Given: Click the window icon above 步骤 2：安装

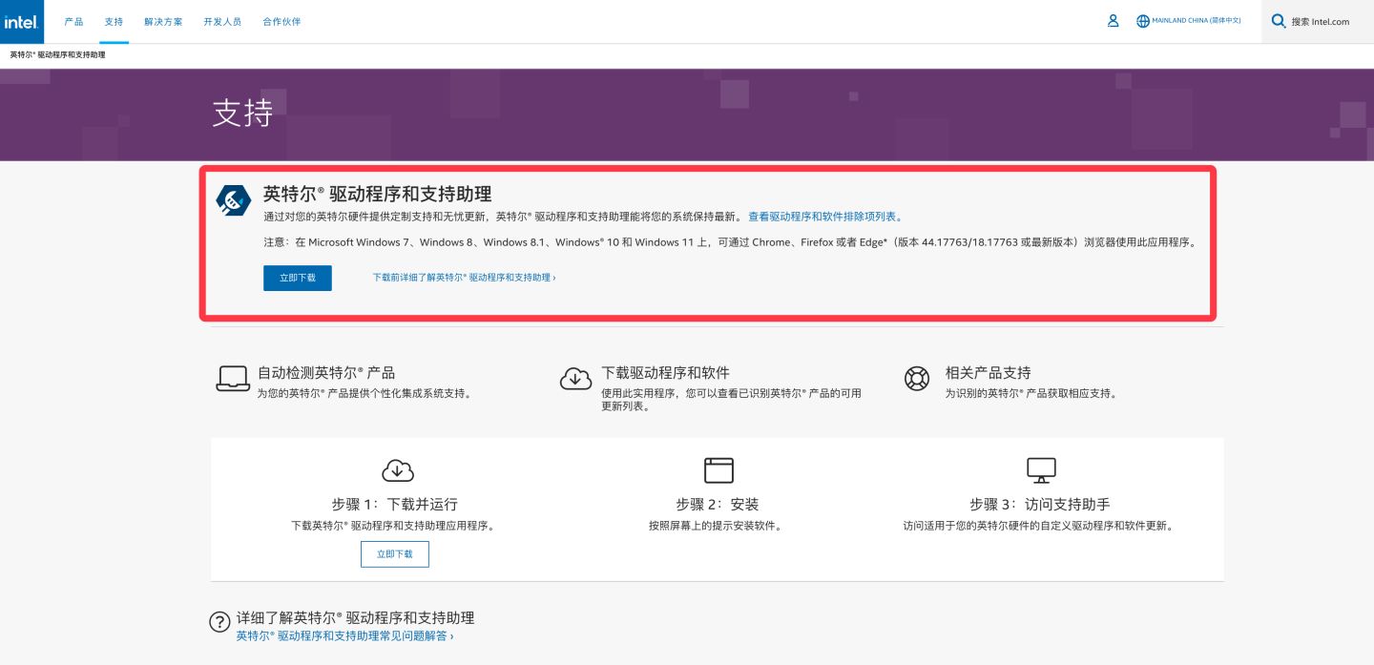Looking at the screenshot, I should [719, 470].
